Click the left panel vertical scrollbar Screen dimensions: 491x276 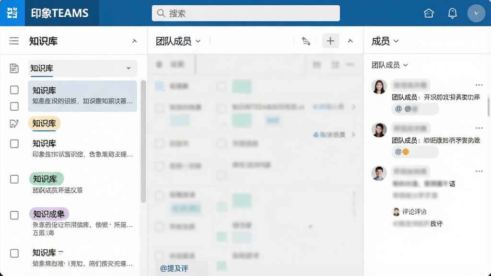tap(143, 141)
